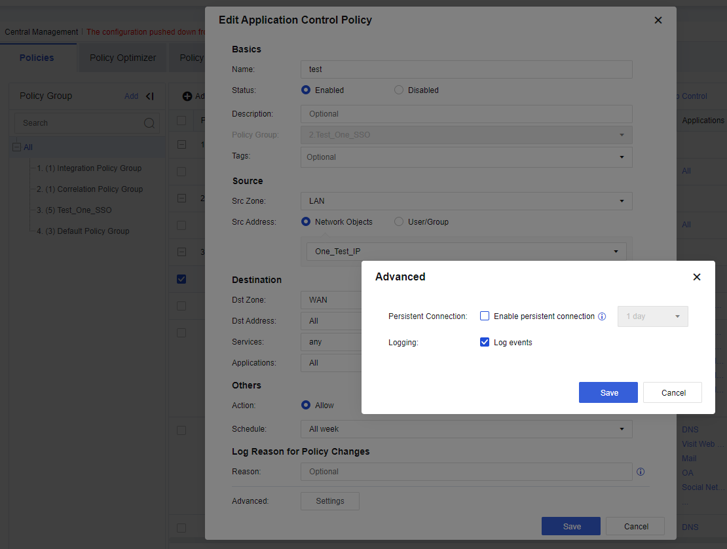Open the 1 day duration dropdown
The image size is (727, 549).
tap(652, 316)
